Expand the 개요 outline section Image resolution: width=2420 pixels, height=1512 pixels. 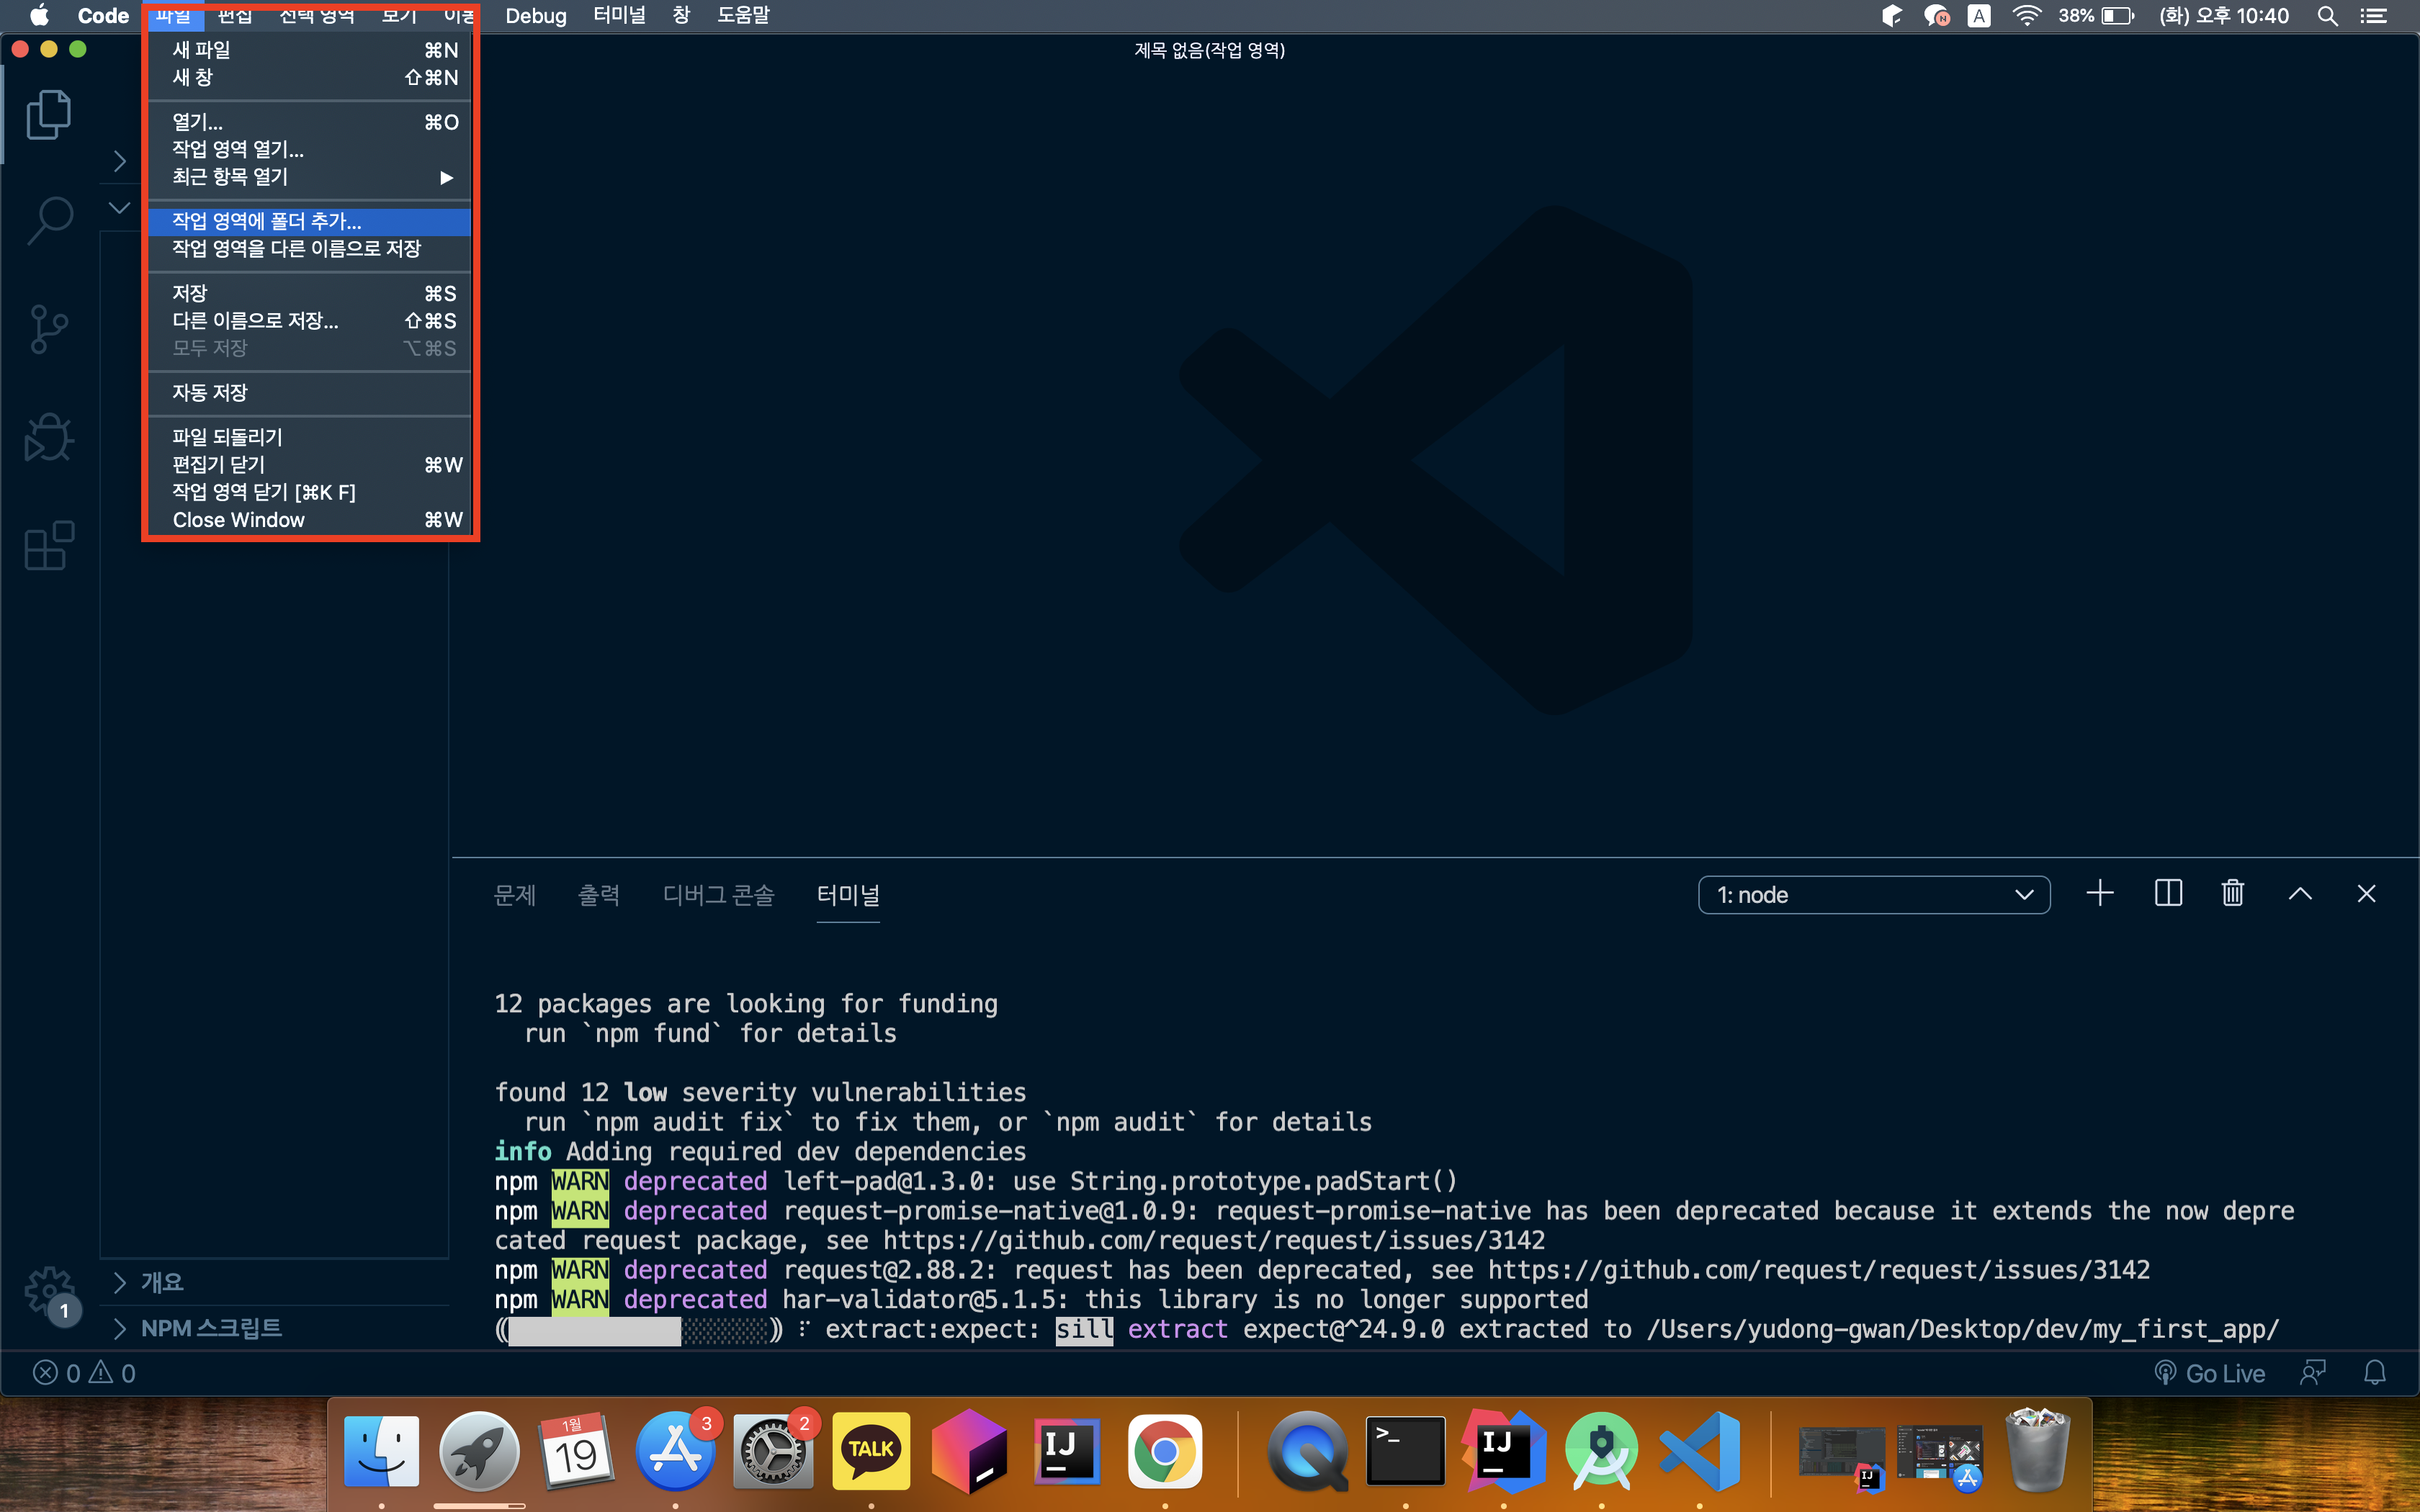(x=162, y=1282)
